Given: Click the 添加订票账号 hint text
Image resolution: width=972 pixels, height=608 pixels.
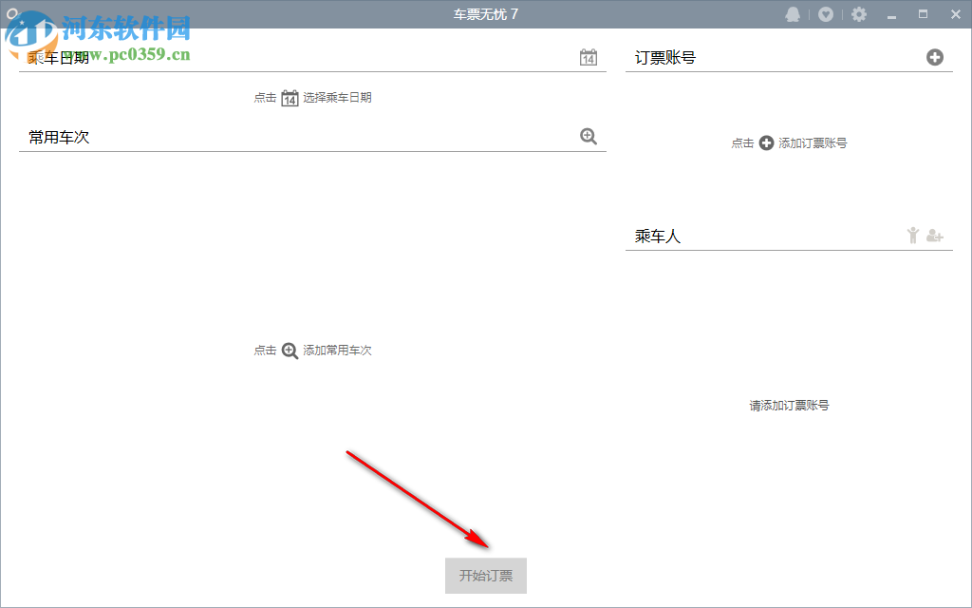Looking at the screenshot, I should pyautogui.click(x=815, y=142).
